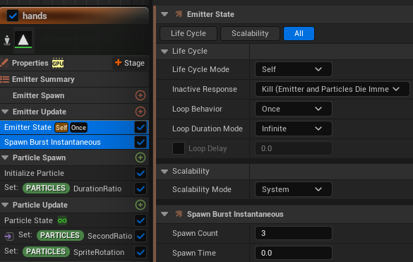The width and height of the screenshot is (413, 262).
Task: Select the sprite renderer triangle thumbnail
Action: coord(23,40)
